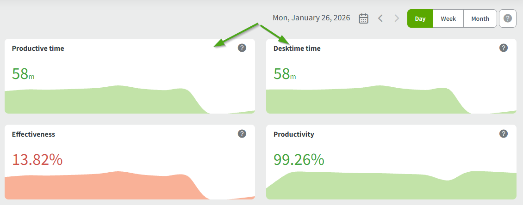
Task: Click the help button beside Month
Action: pyautogui.click(x=508, y=18)
